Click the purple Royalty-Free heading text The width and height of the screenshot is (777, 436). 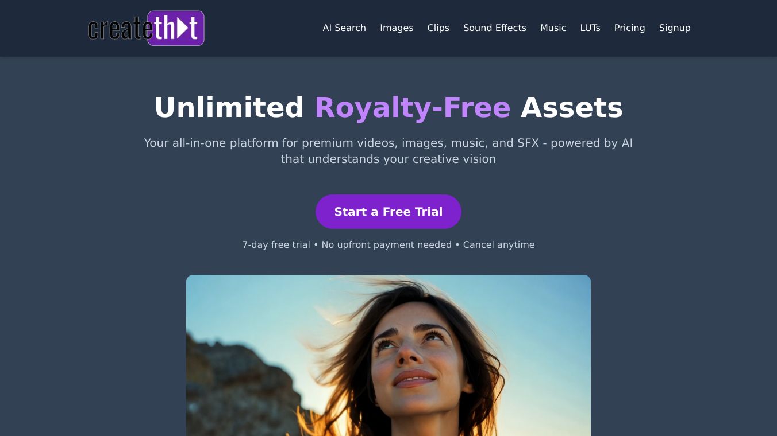click(412, 107)
